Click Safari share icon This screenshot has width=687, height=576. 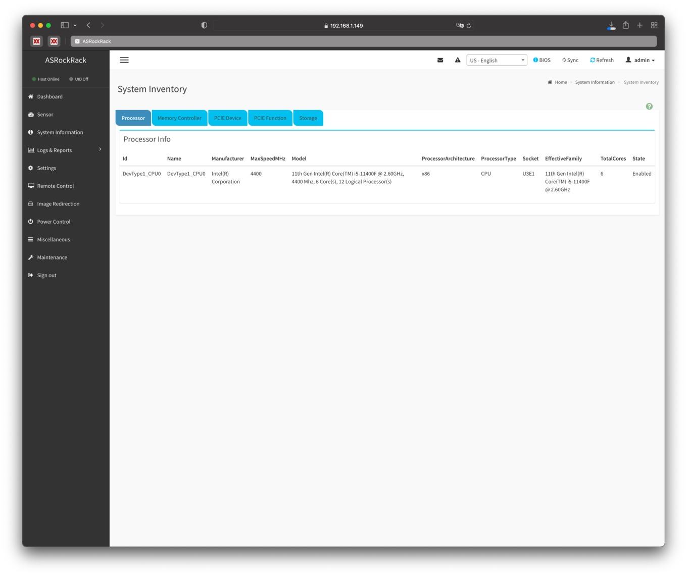click(626, 25)
